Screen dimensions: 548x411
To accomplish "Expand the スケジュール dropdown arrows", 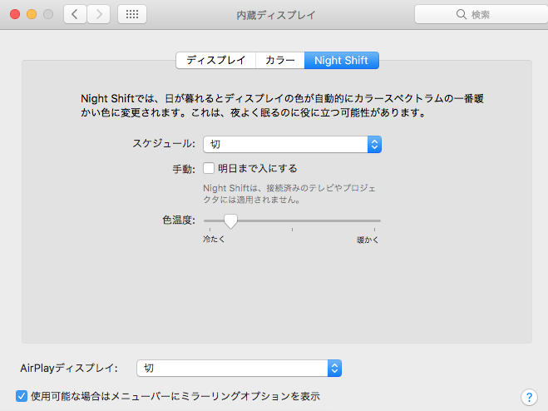I will (x=374, y=145).
